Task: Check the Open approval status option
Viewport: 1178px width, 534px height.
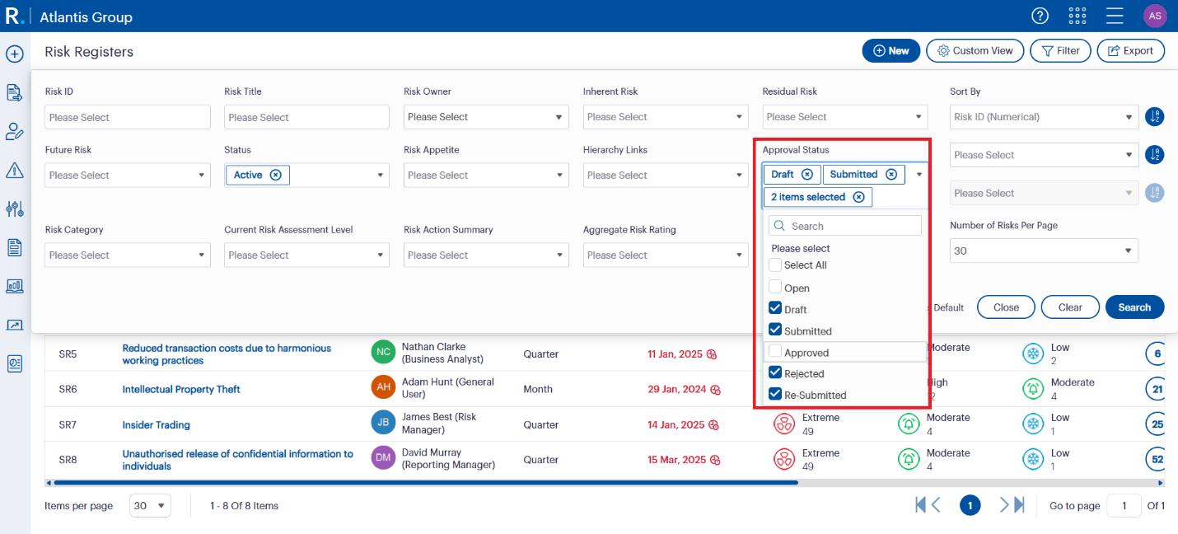Action: coord(775,287)
